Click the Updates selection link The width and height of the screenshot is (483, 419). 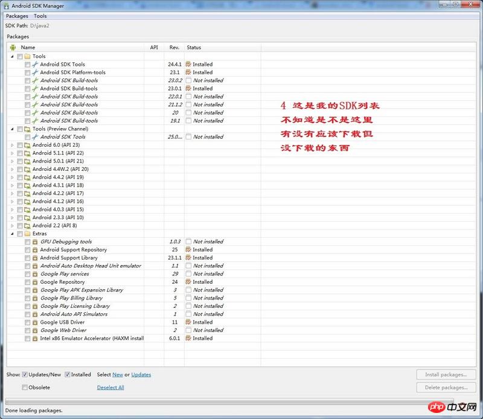pyautogui.click(x=141, y=375)
